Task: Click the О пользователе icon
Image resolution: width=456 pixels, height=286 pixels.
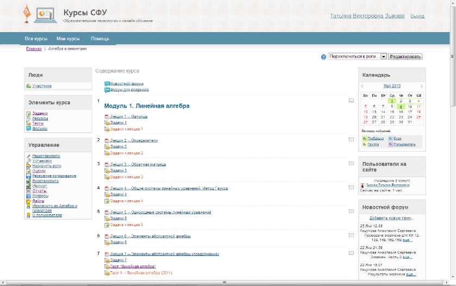Action: [28, 215]
